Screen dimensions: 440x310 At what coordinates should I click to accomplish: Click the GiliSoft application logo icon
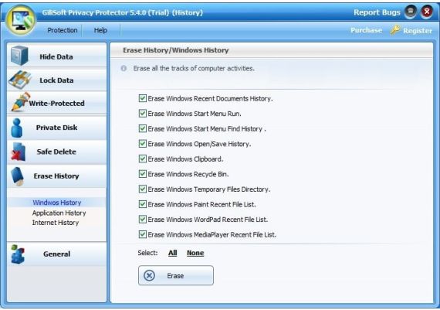[x=21, y=20]
